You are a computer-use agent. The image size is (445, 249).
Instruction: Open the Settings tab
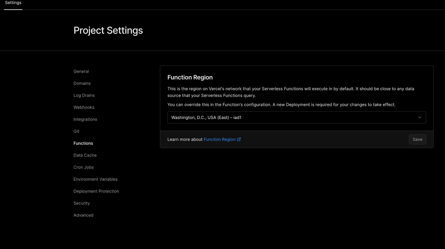13,3
